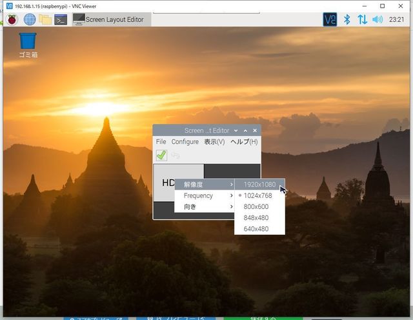Close the Screen Layout Editor window
This screenshot has width=413, height=320.
tap(255, 130)
